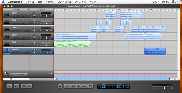Select the Classic Choir Lyric 07.1 region
The height and width of the screenshot is (93, 182).
click(x=75, y=36)
